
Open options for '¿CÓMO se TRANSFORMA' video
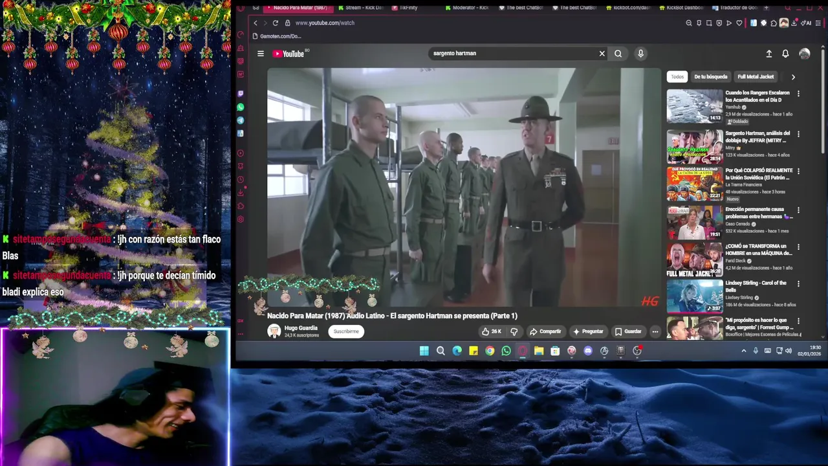(x=798, y=247)
